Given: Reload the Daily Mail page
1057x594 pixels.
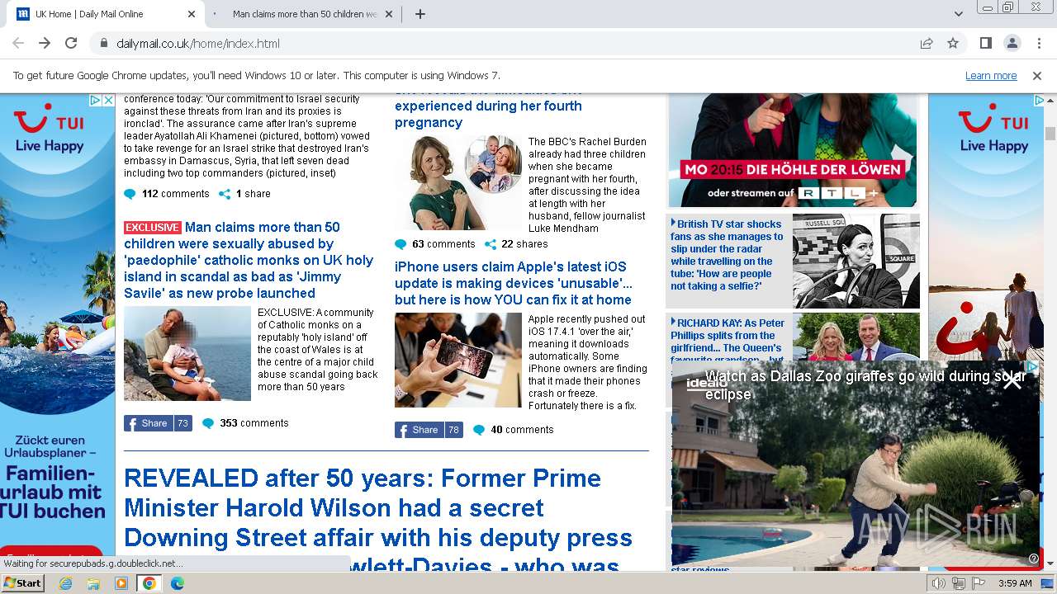Looking at the screenshot, I should [71, 44].
